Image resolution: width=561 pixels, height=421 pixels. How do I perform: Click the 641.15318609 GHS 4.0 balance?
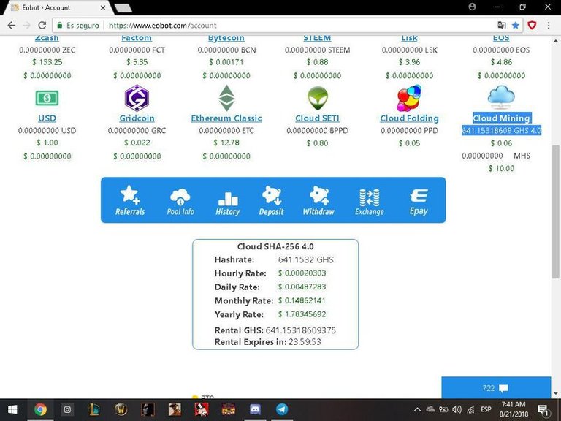coord(501,131)
